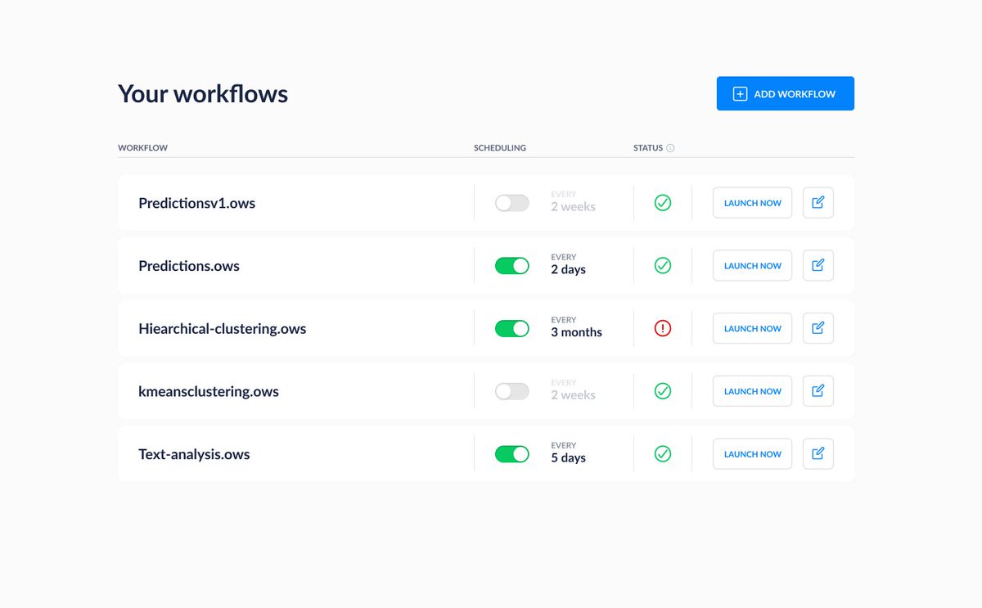
Task: Edit Predictions.ows with pencil icon
Action: tap(818, 266)
